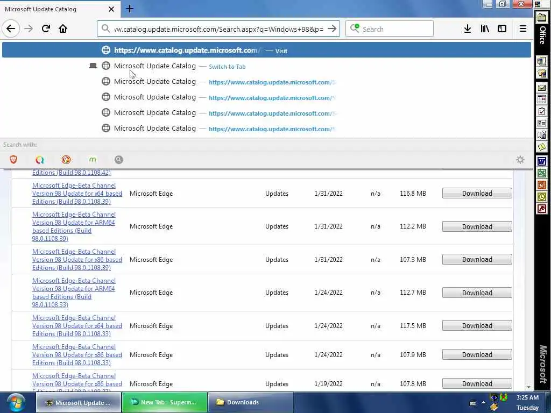Image resolution: width=551 pixels, height=413 pixels.
Task: Click the 116.8 MB size cell
Action: click(x=413, y=194)
